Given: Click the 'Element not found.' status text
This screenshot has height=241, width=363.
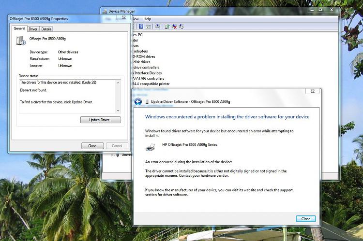Looking at the screenshot, I should coord(33,90).
